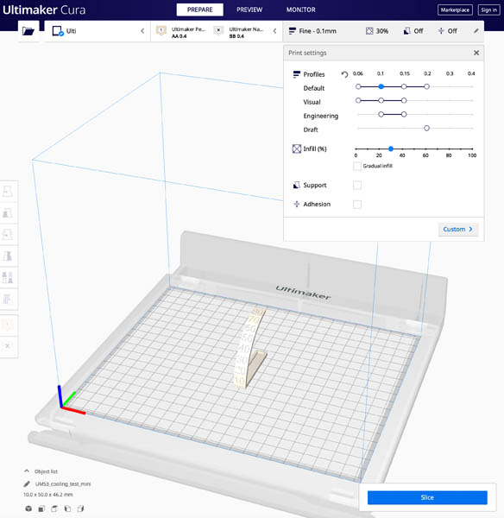This screenshot has width=504, height=518.
Task: Click the Fine 0.1mm profile icon
Action: (292, 31)
